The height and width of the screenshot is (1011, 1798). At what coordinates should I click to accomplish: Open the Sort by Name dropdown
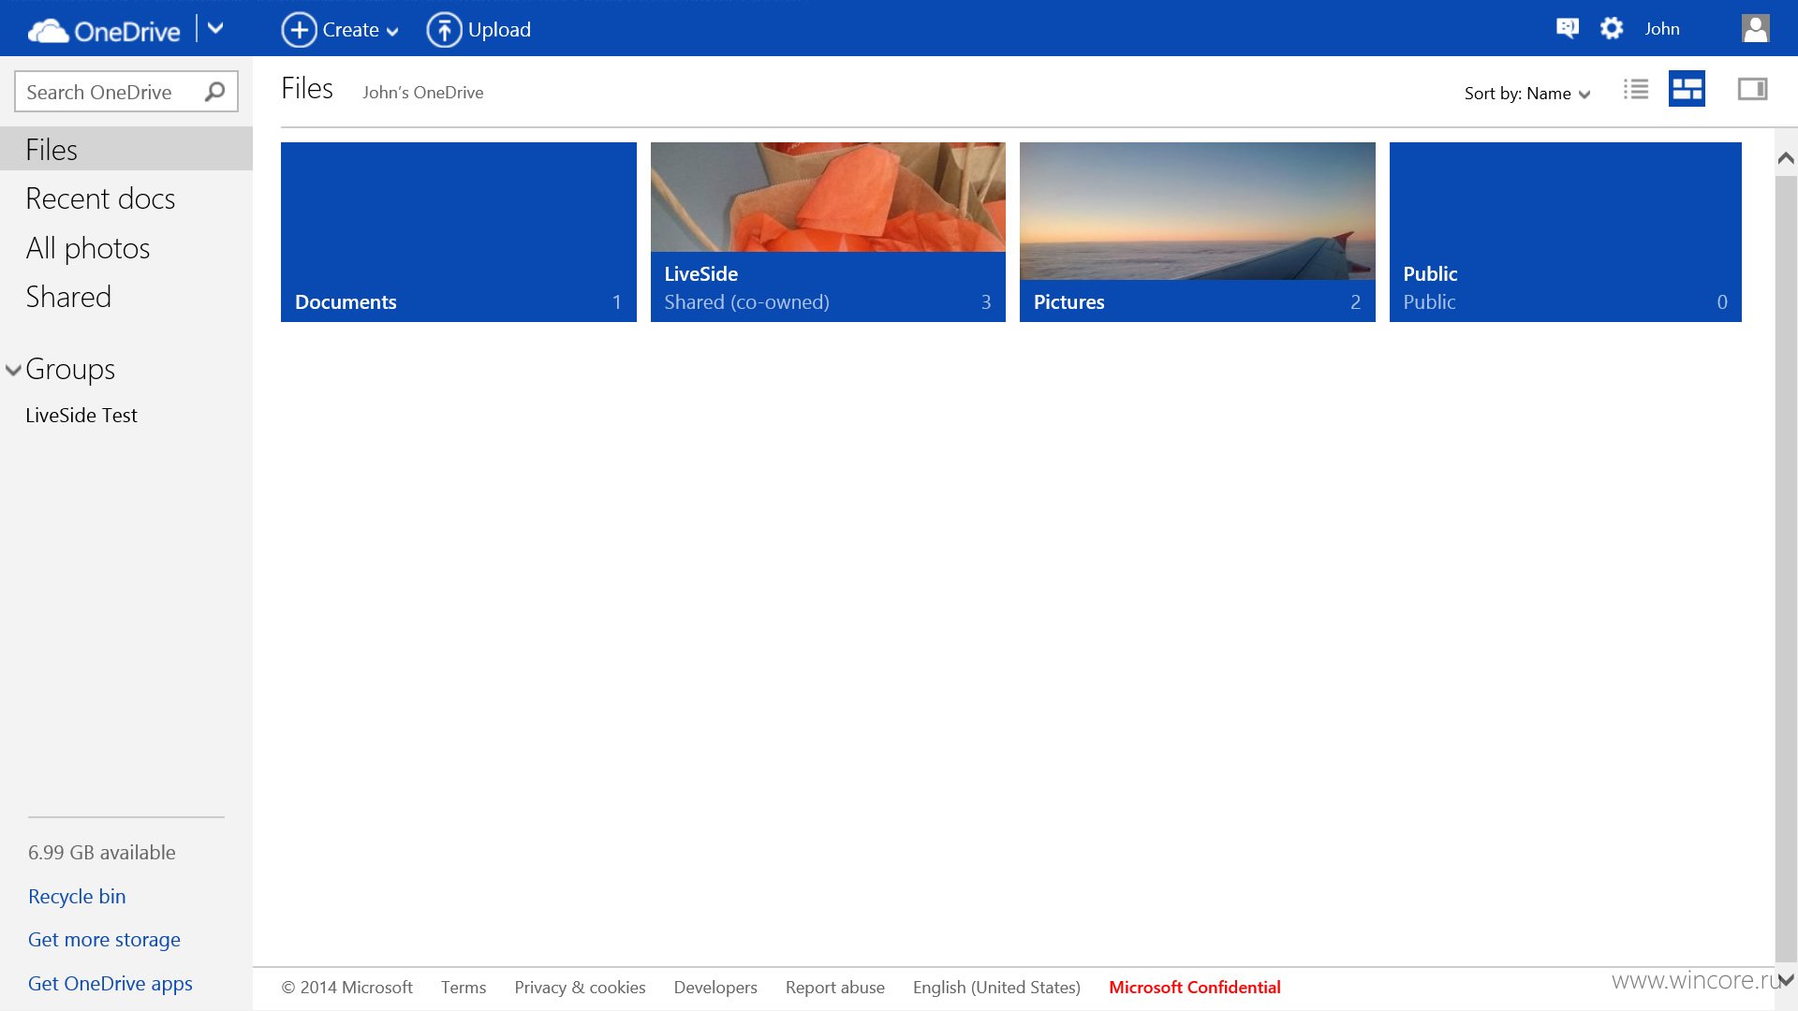pyautogui.click(x=1527, y=93)
